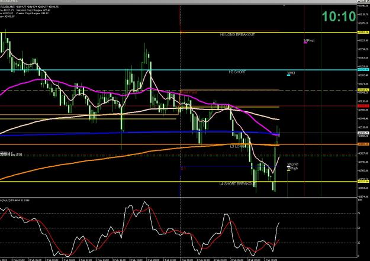Select the L4 SHORT BREAKOUT level label
Viewport: 370px width, 261px height.
pyautogui.click(x=237, y=184)
